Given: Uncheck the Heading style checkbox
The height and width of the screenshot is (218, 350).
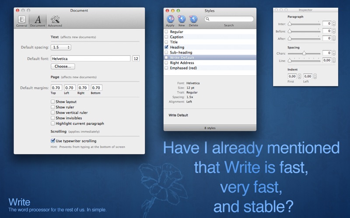Looking at the screenshot, I should tap(166, 47).
